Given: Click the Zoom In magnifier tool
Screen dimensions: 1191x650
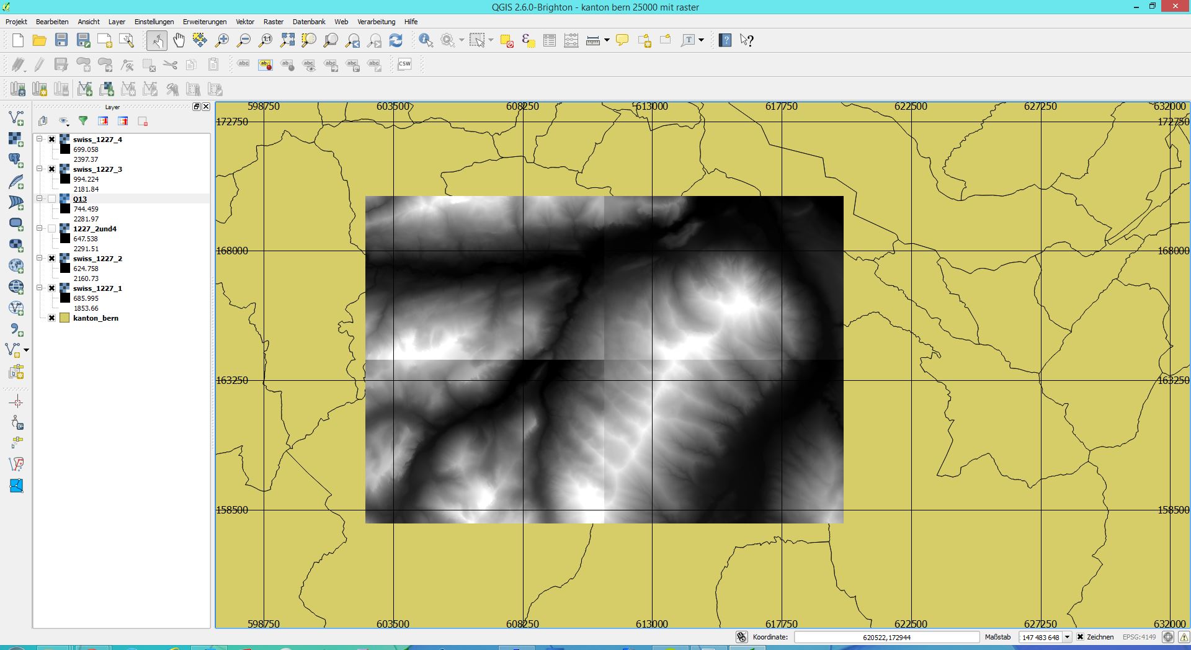Looking at the screenshot, I should coord(222,40).
